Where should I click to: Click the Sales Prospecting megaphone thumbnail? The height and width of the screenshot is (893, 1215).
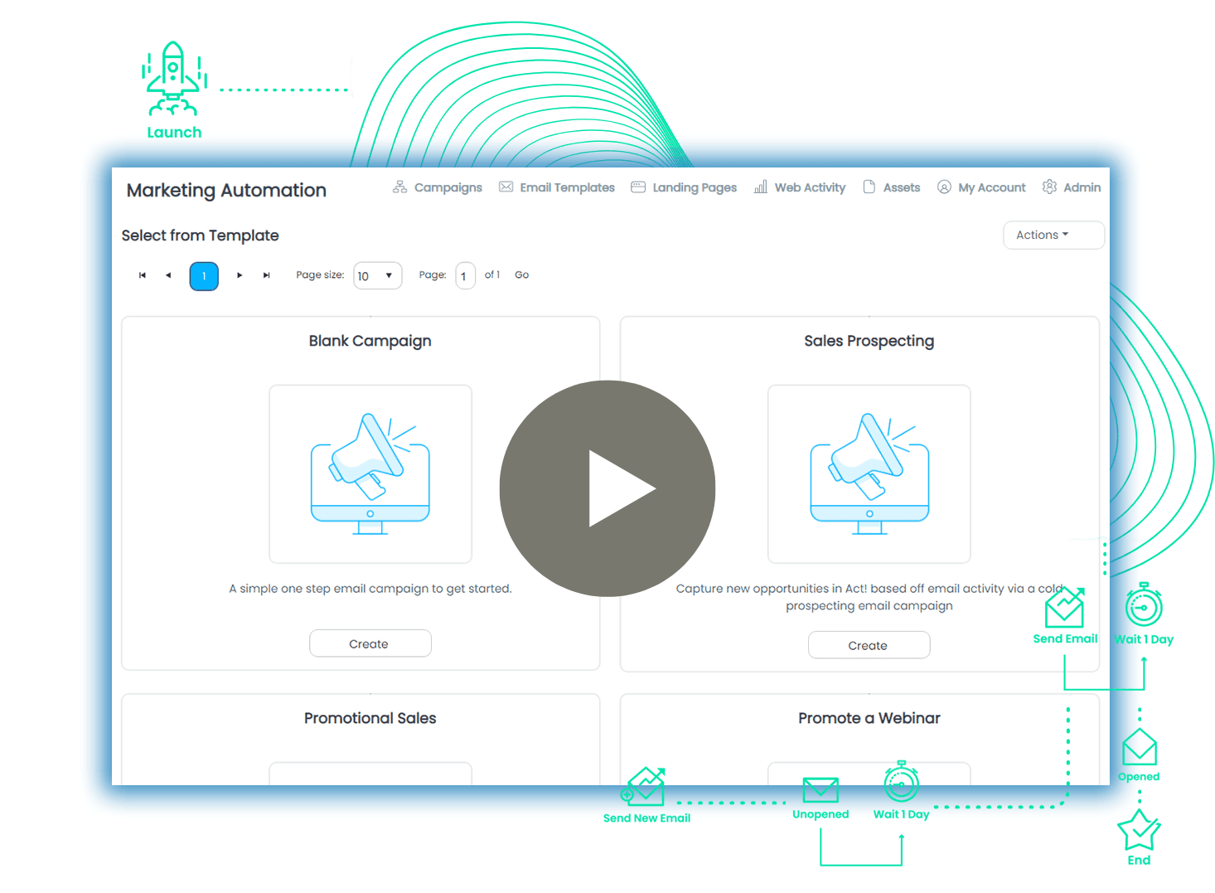coord(869,474)
